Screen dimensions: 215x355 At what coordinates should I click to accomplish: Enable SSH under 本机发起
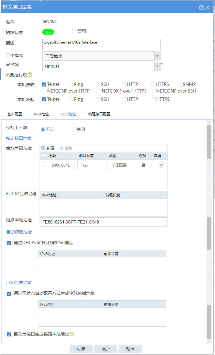tap(98, 99)
